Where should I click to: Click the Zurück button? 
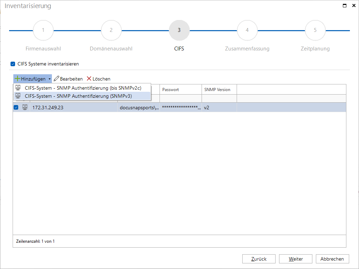coord(259,259)
